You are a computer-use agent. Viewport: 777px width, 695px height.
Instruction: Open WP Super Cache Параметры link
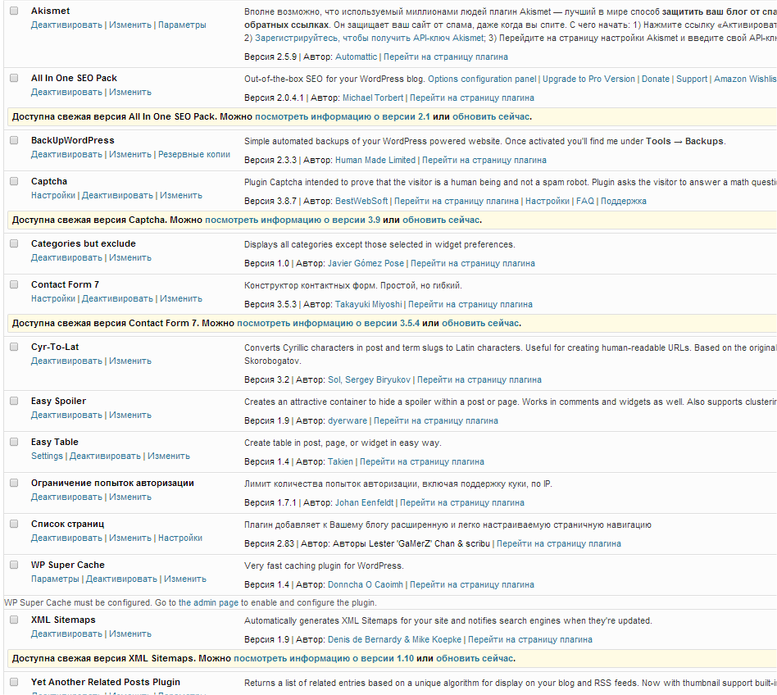pos(55,579)
